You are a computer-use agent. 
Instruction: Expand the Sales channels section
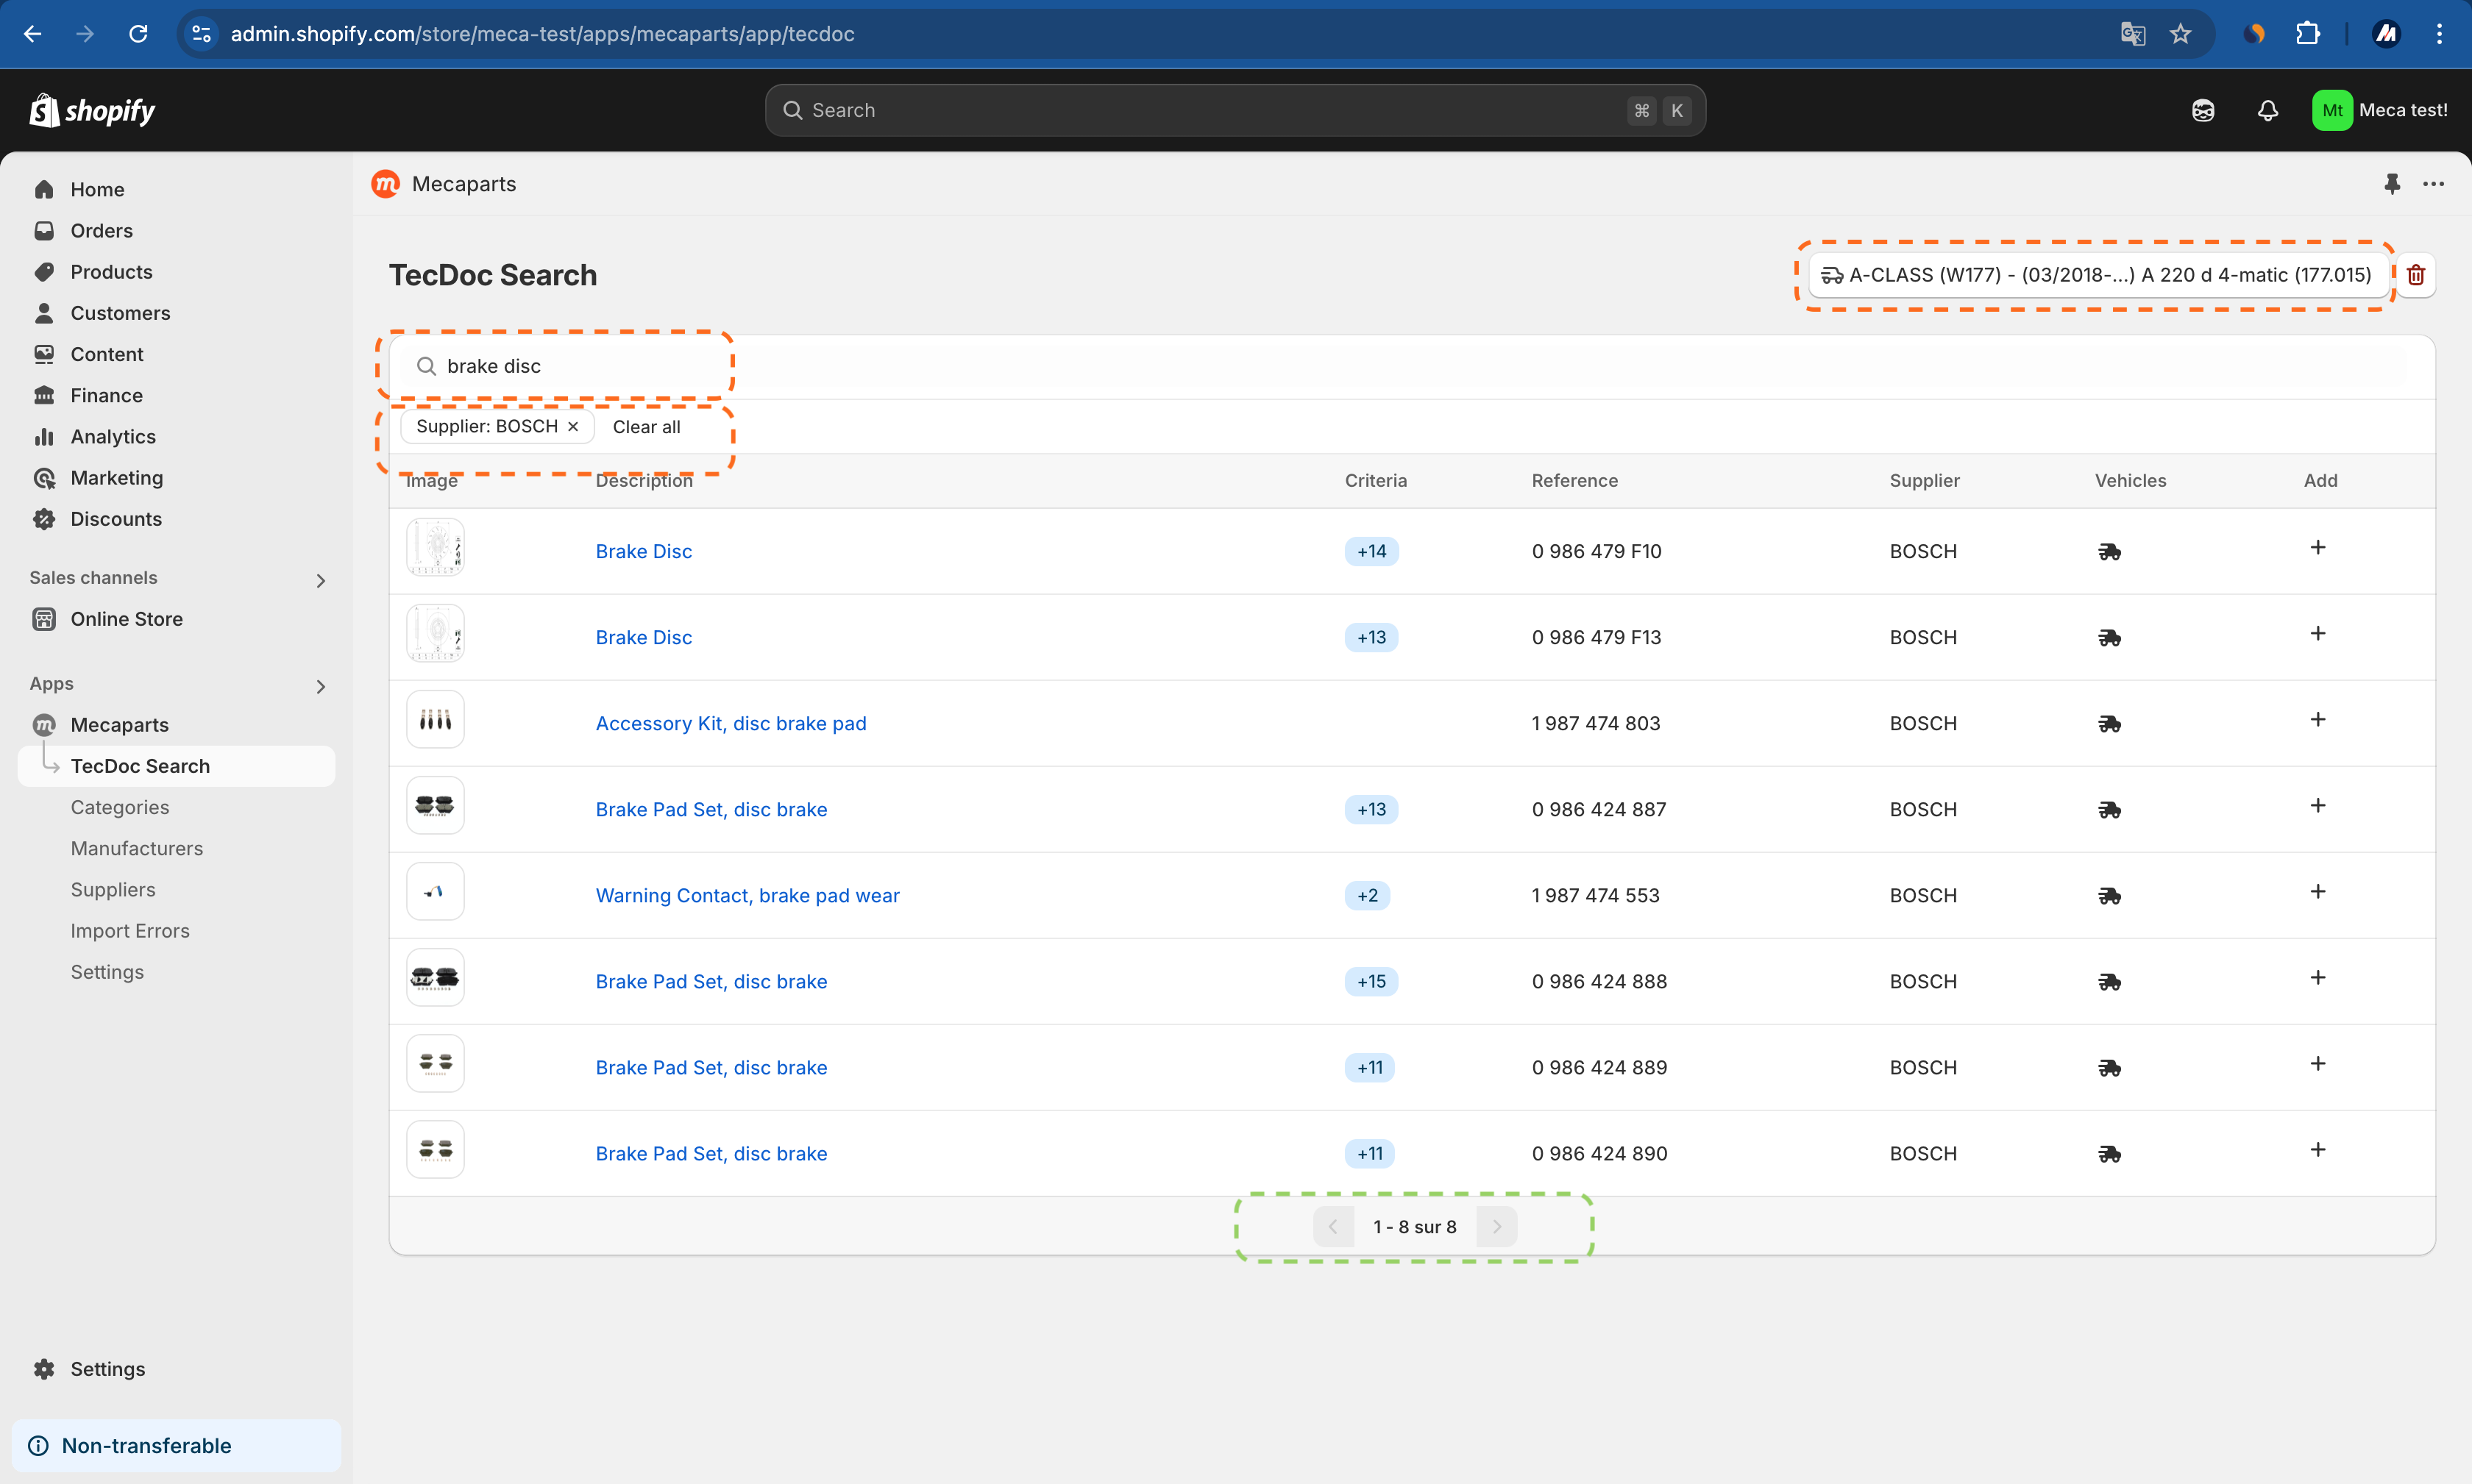pos(320,580)
